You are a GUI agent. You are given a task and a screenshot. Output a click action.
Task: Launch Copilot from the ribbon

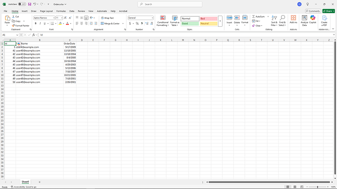(x=313, y=19)
